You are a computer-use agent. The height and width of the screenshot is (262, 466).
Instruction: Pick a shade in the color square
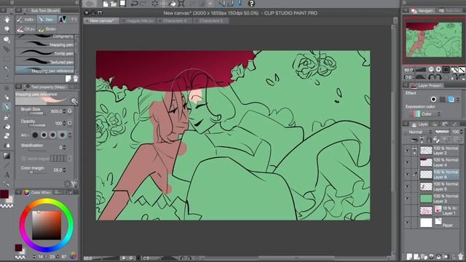(47, 225)
